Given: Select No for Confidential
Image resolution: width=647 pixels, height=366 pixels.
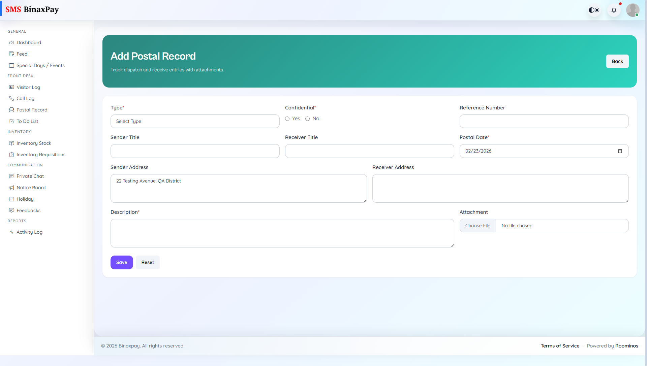Looking at the screenshot, I should point(307,119).
